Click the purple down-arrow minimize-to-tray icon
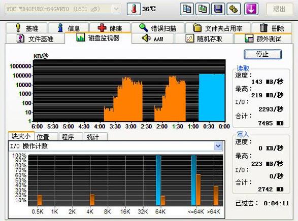This screenshot has height=221, width=298. click(x=251, y=9)
